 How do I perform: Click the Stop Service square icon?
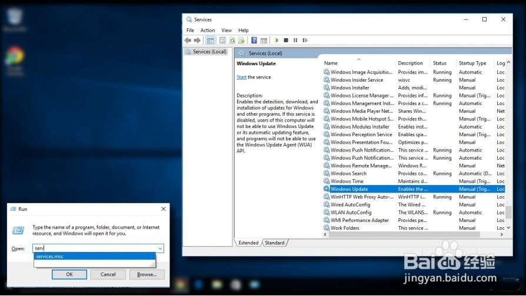(286, 41)
